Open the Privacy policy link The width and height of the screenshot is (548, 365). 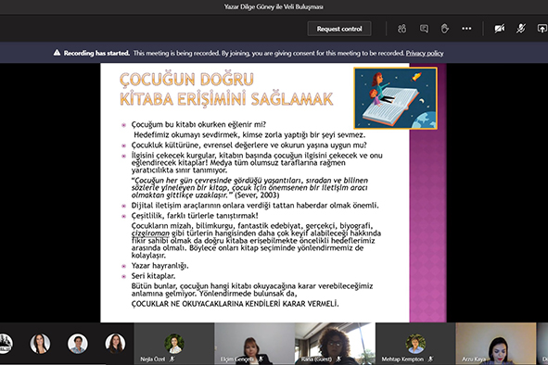tap(425, 53)
